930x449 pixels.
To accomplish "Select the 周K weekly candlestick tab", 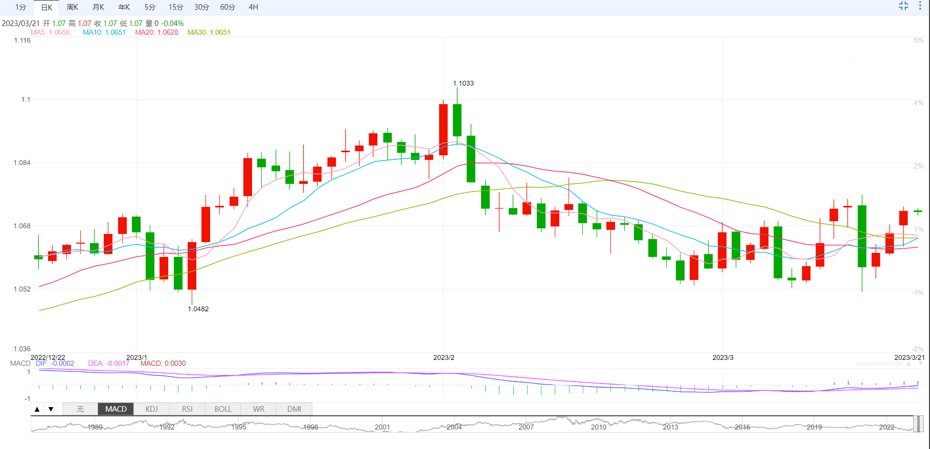I will [x=73, y=7].
